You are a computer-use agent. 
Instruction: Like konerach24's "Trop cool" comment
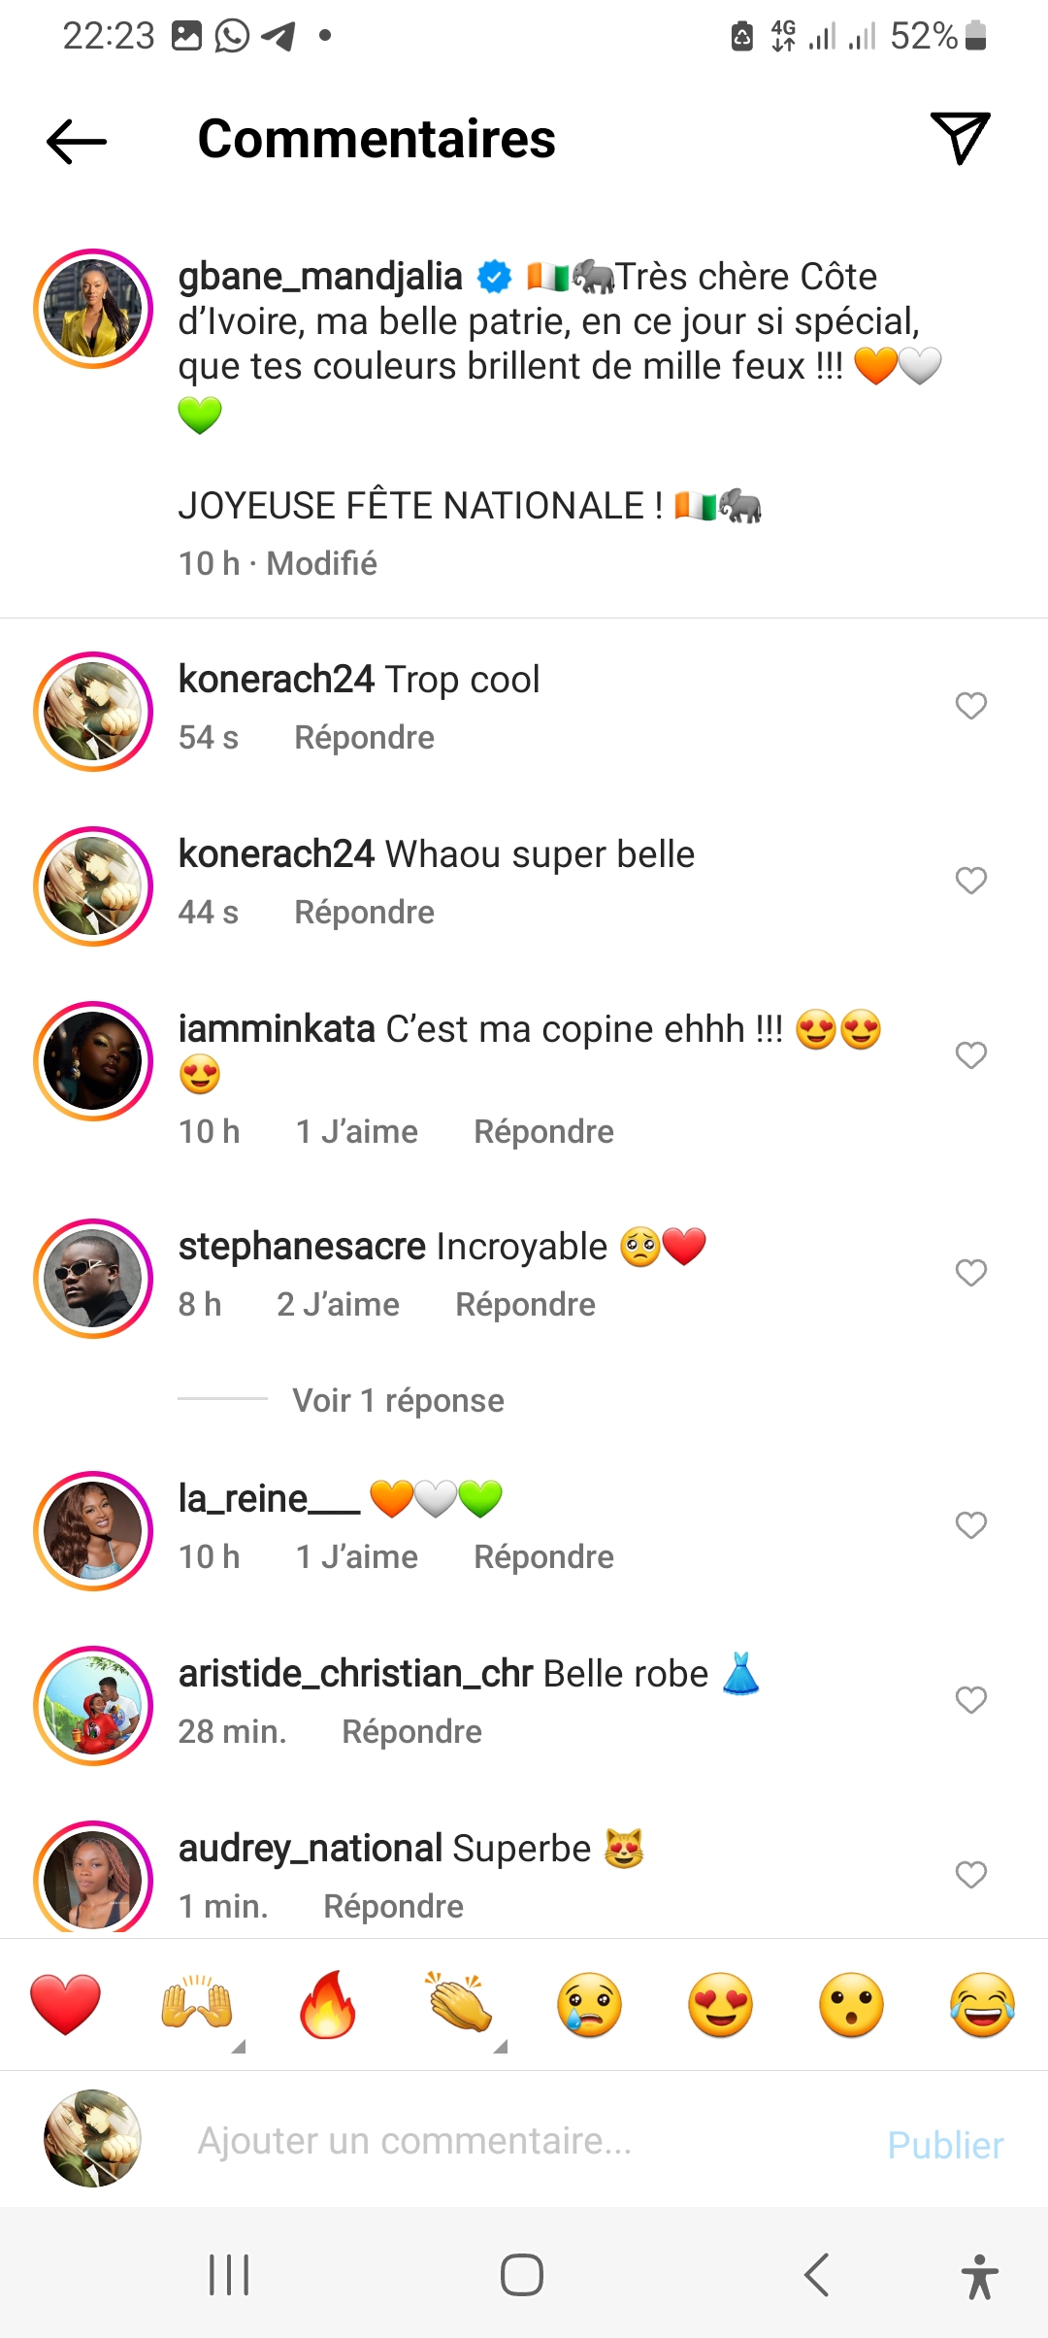970,706
